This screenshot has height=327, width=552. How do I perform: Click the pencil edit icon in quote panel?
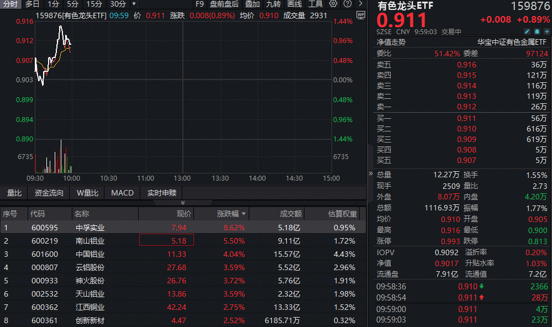(527, 32)
